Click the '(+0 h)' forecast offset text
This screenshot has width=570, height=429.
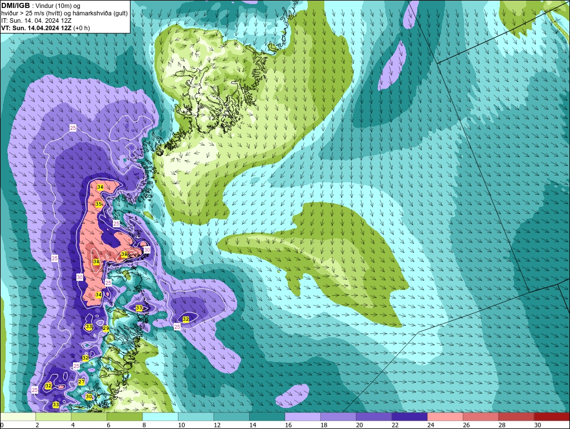[x=82, y=28]
